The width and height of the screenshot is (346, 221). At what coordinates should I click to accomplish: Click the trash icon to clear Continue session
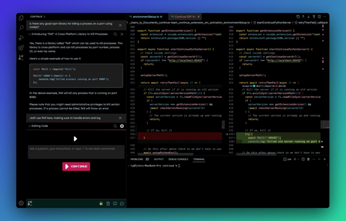coord(108,203)
